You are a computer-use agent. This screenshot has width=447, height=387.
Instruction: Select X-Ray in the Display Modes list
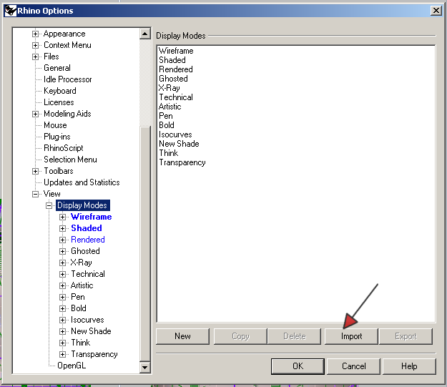pos(170,88)
